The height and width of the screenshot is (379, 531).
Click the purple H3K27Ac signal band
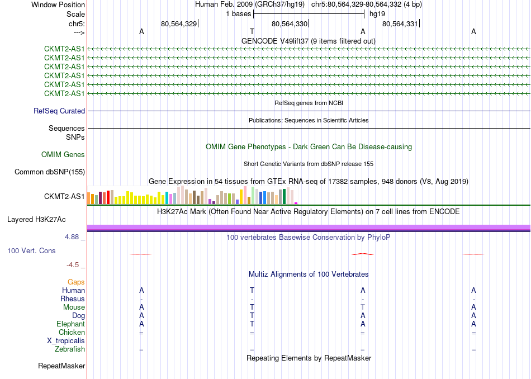click(x=309, y=228)
